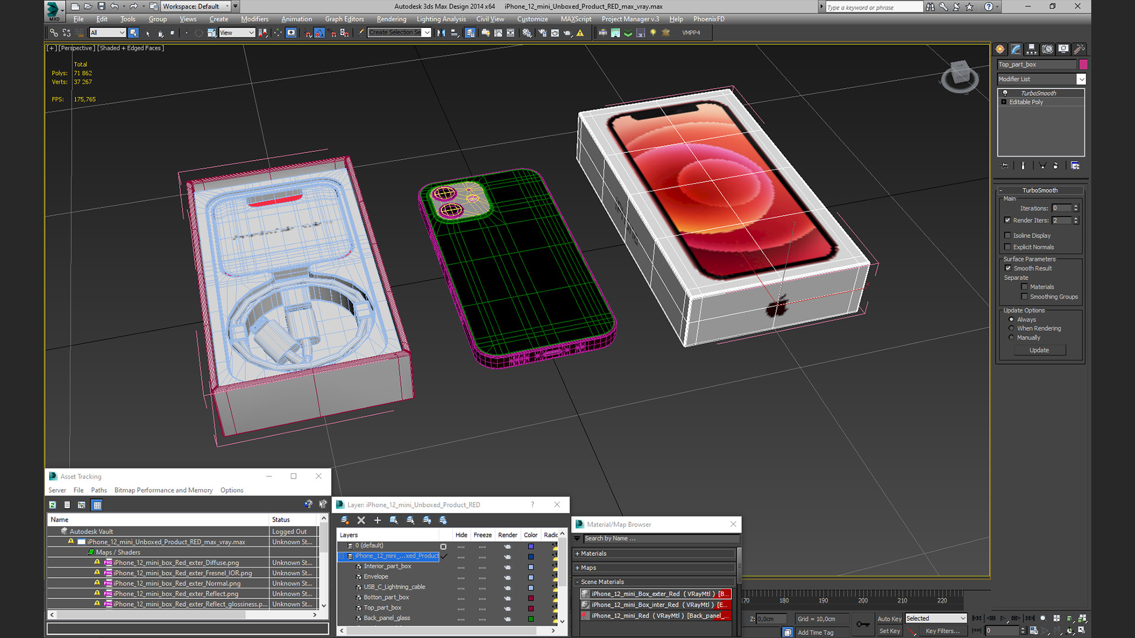Select Table View icon in Asset Tracking toolbar

pyautogui.click(x=97, y=505)
